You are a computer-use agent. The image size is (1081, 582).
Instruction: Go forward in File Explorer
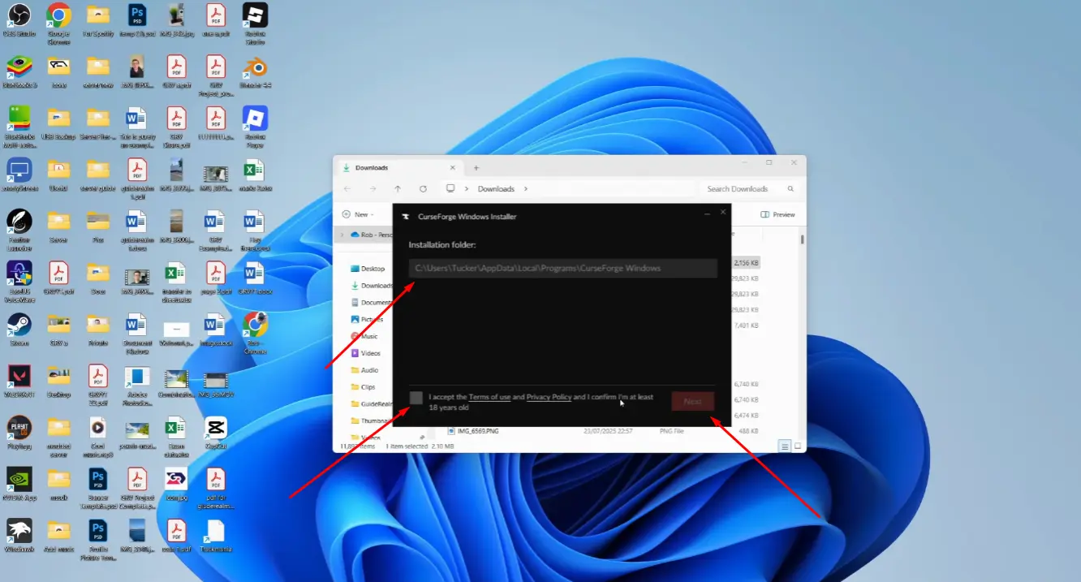coord(373,189)
